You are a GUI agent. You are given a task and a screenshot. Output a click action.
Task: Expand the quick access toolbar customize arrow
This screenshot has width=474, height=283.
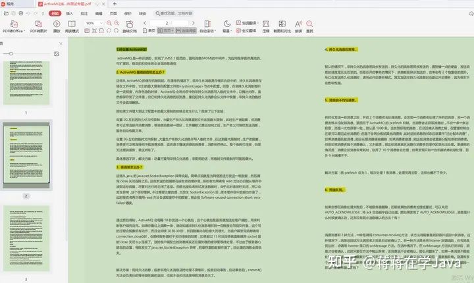43,13
